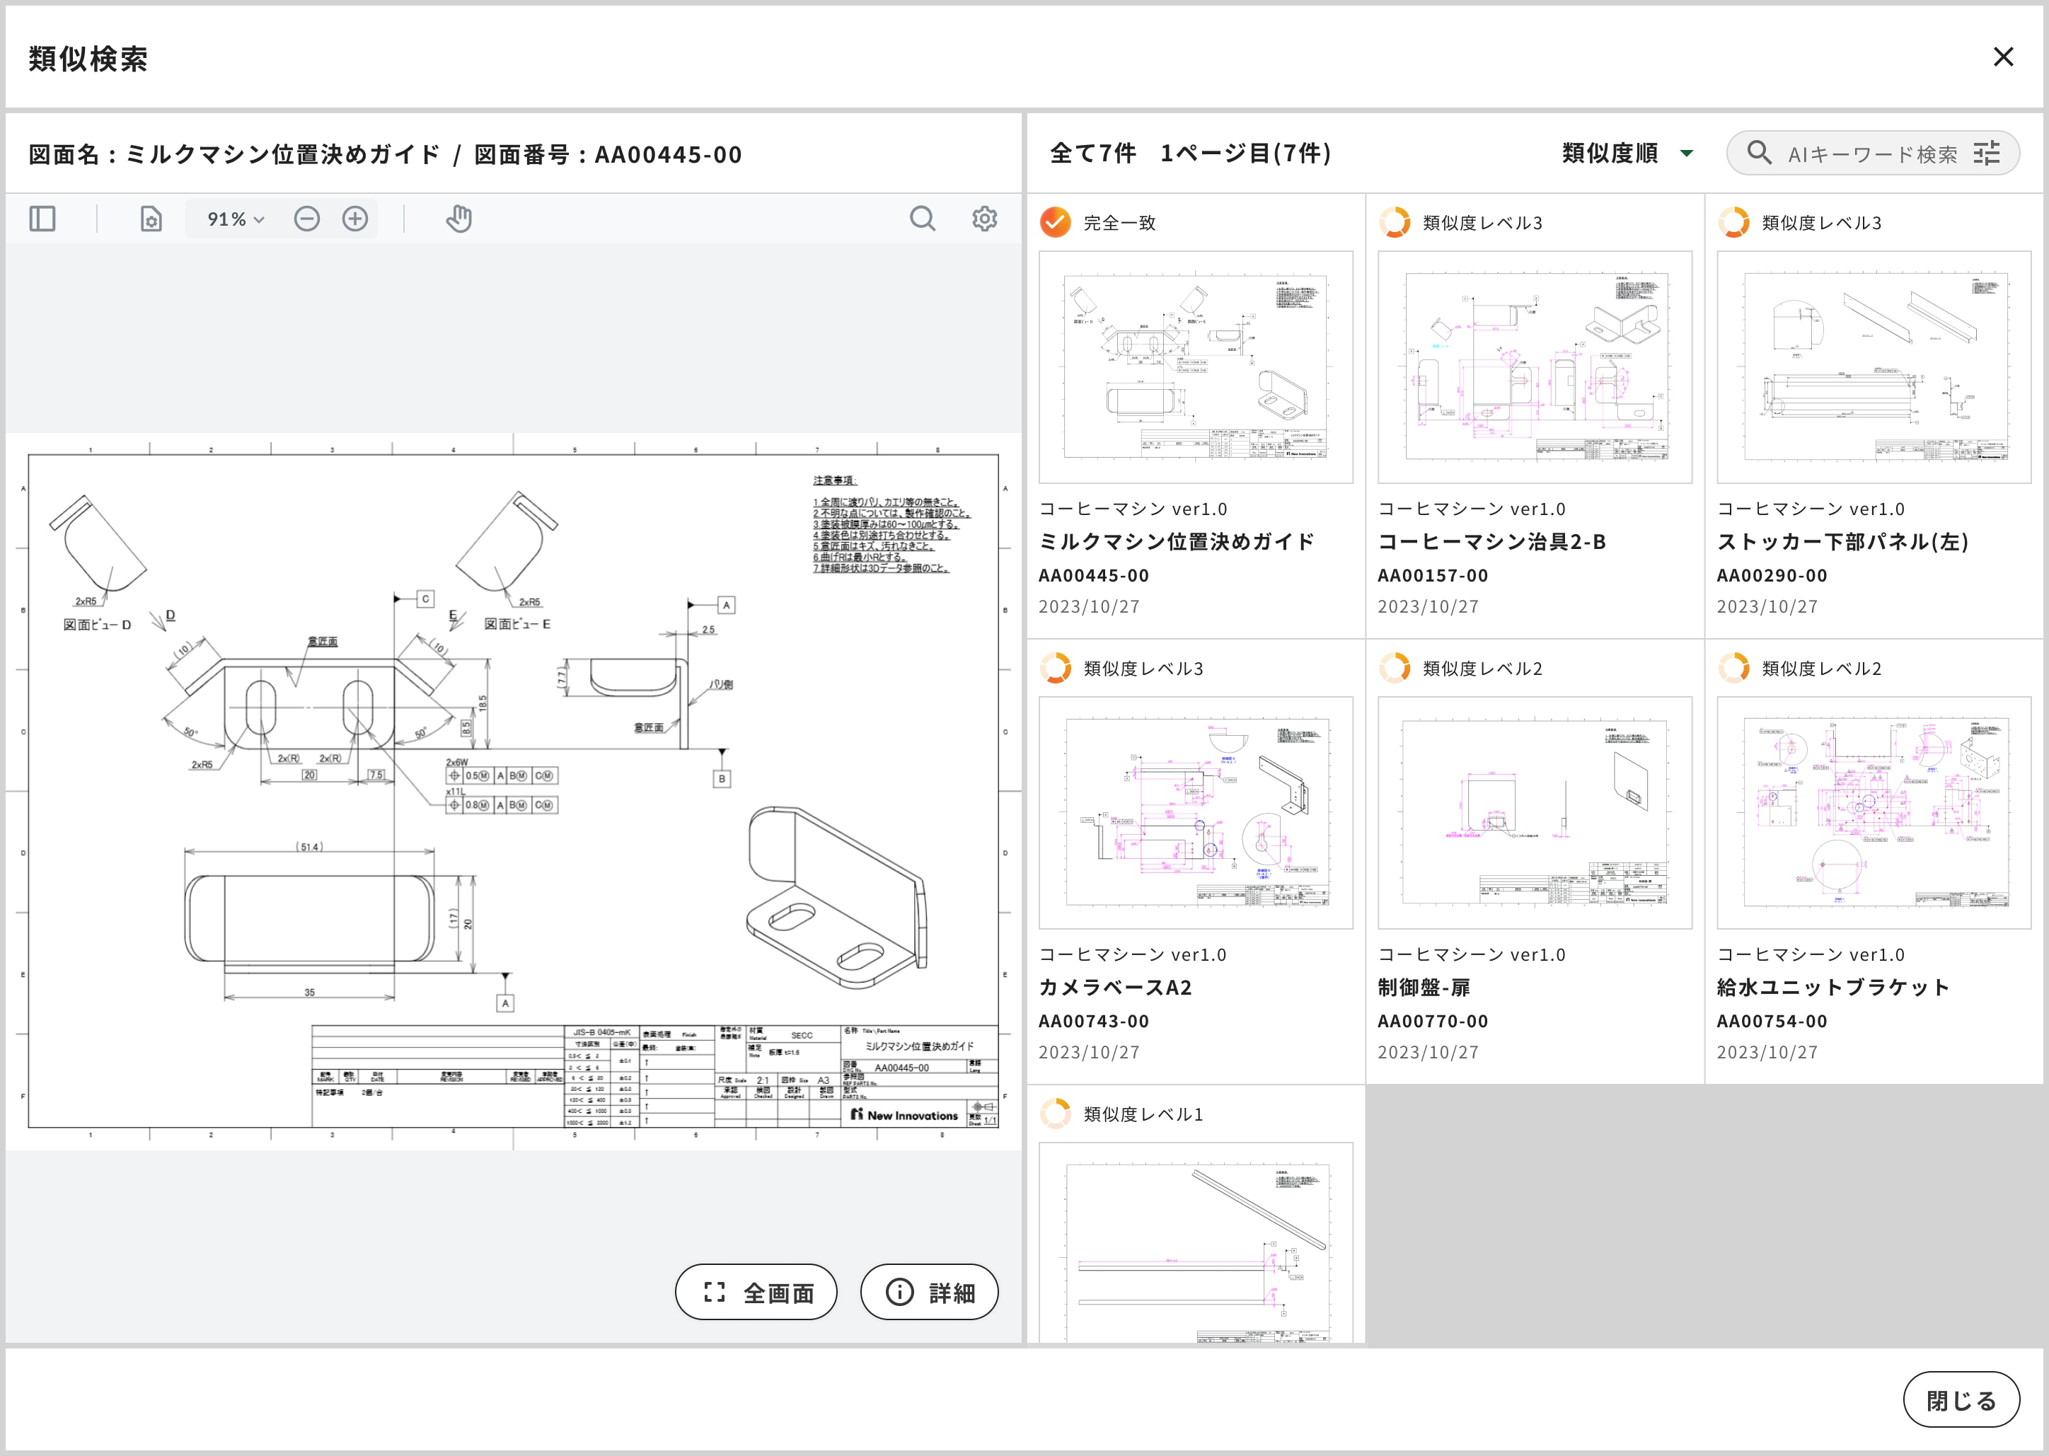Open viewer settings gear icon
The width and height of the screenshot is (2049, 1456).
tap(985, 219)
